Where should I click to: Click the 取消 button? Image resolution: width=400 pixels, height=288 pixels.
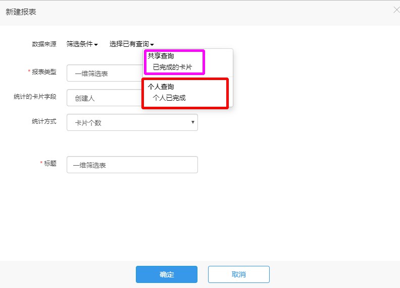[239, 274]
